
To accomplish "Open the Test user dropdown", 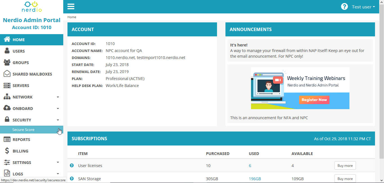I will (x=363, y=7).
